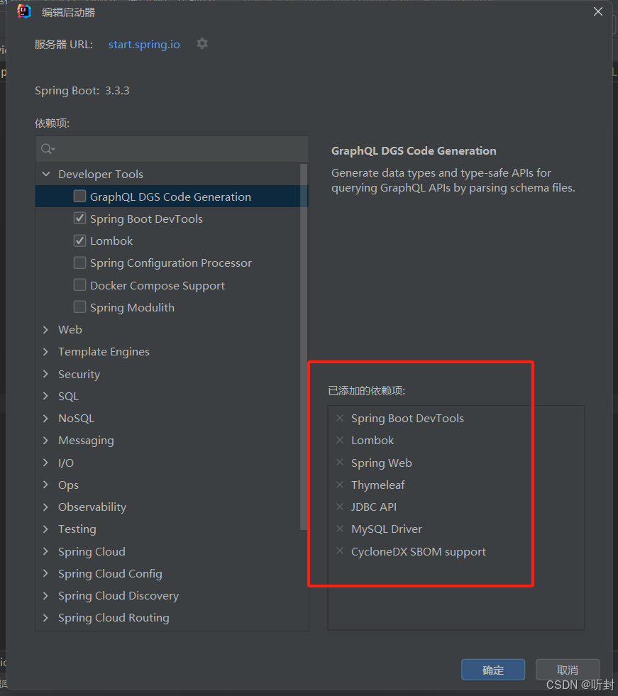The height and width of the screenshot is (696, 618).
Task: Open the start.spring.io link
Action: 144,45
